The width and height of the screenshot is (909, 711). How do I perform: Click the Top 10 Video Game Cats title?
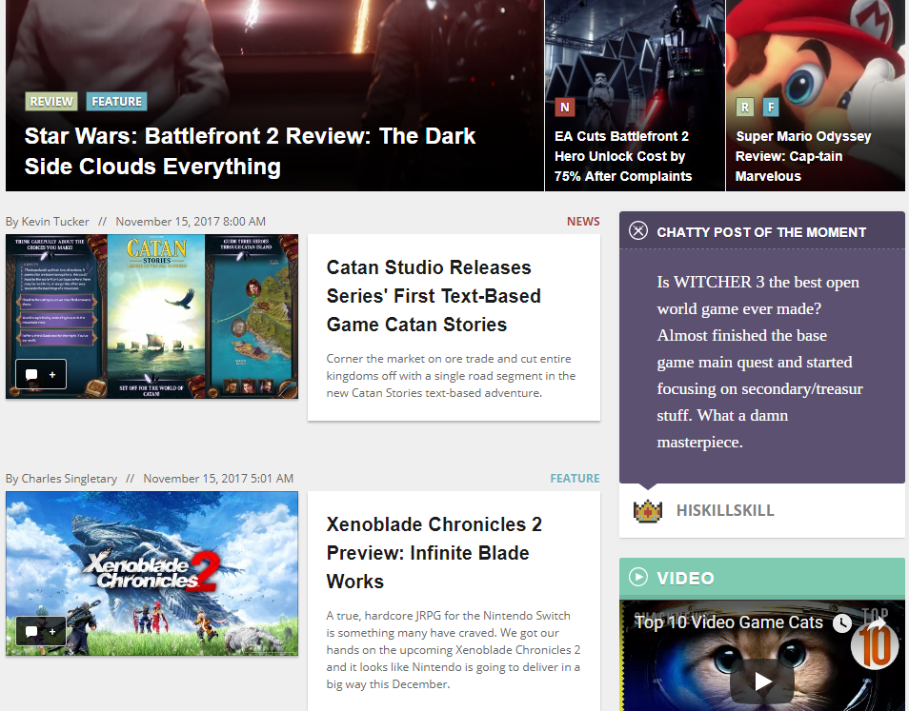point(729,622)
